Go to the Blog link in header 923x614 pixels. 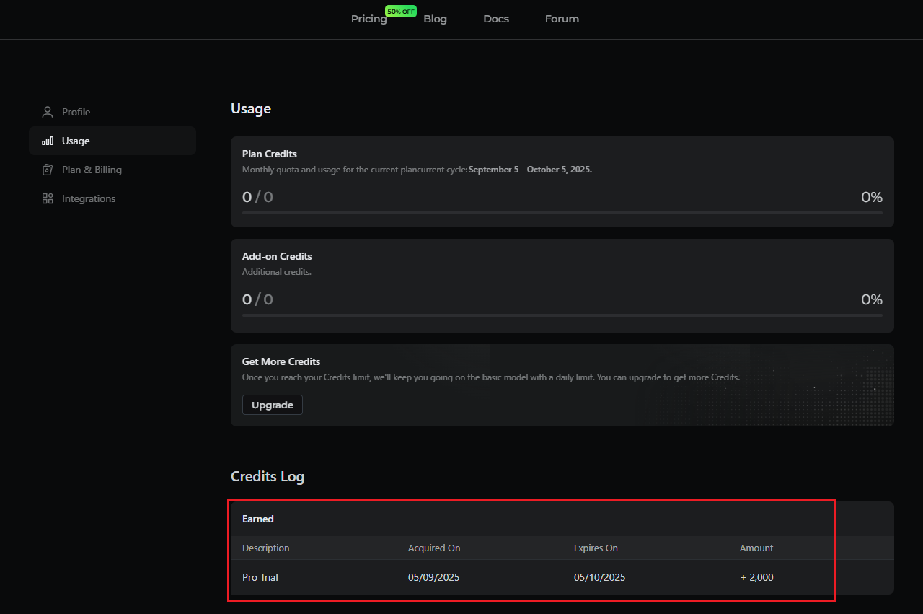(x=435, y=19)
